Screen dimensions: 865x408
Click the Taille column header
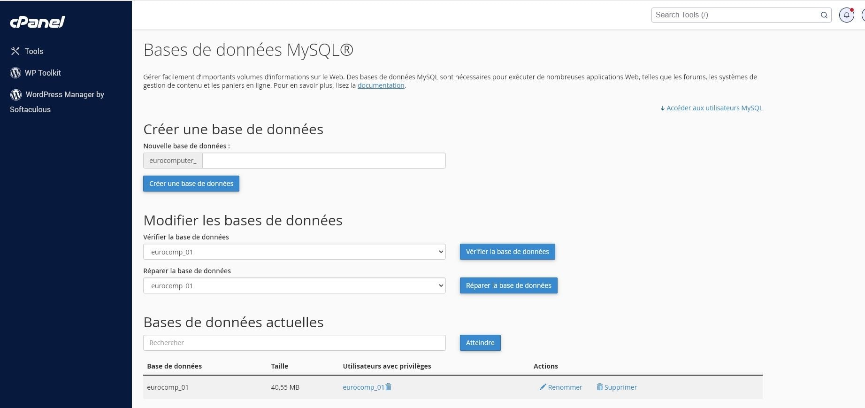pos(279,366)
